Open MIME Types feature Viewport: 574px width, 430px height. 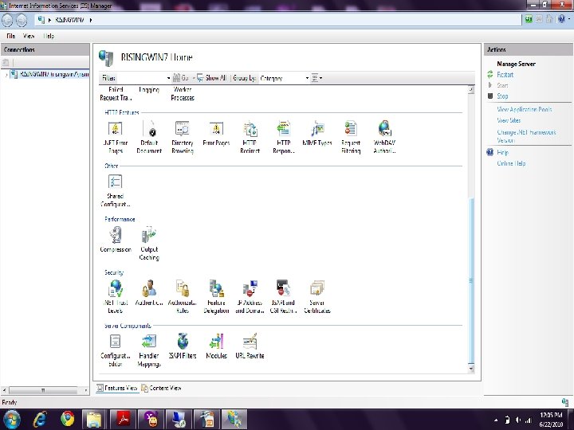(317, 134)
